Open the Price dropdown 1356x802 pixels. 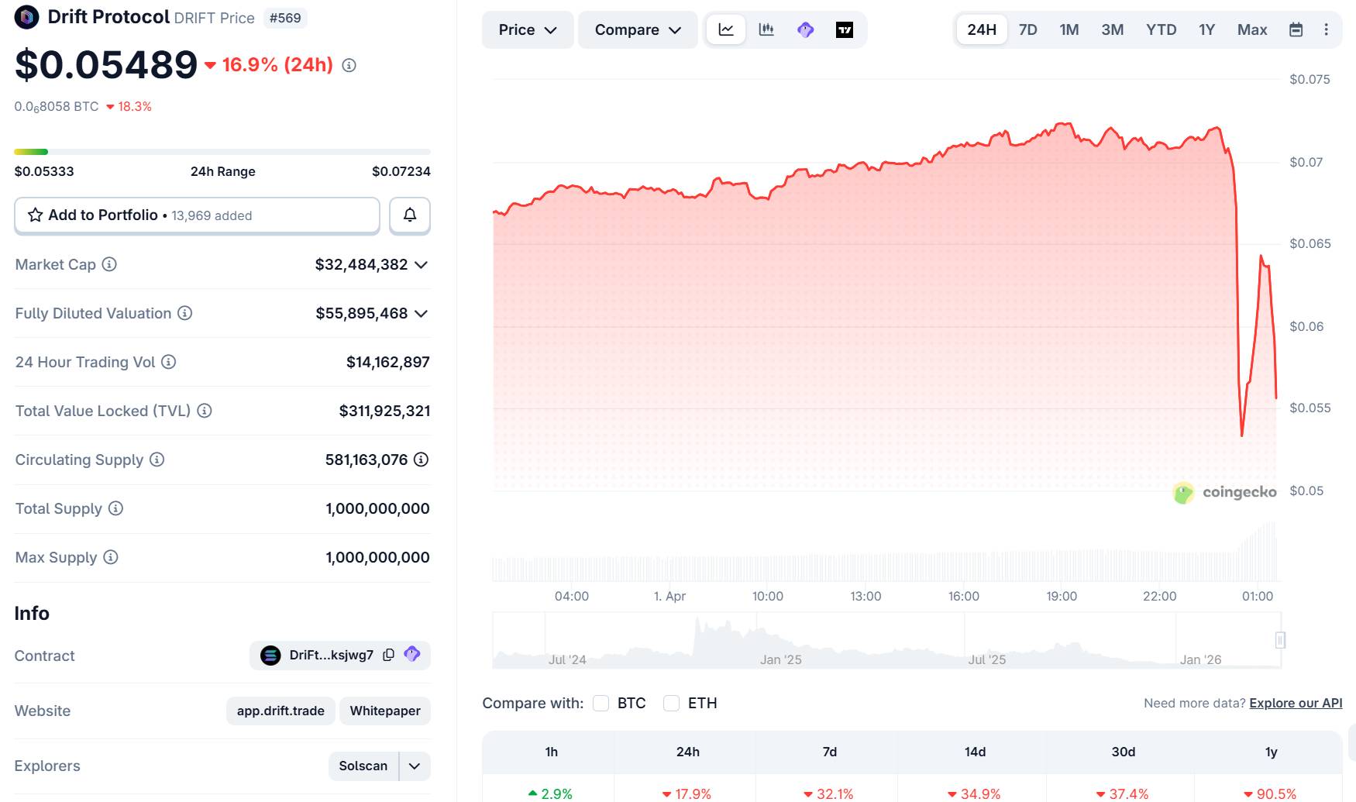click(527, 29)
